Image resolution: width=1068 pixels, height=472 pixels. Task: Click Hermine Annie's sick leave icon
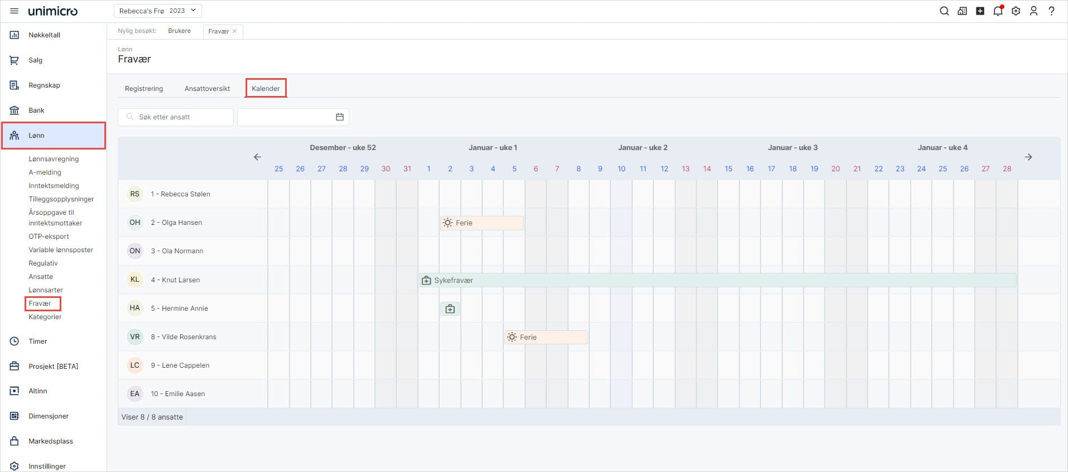(450, 309)
